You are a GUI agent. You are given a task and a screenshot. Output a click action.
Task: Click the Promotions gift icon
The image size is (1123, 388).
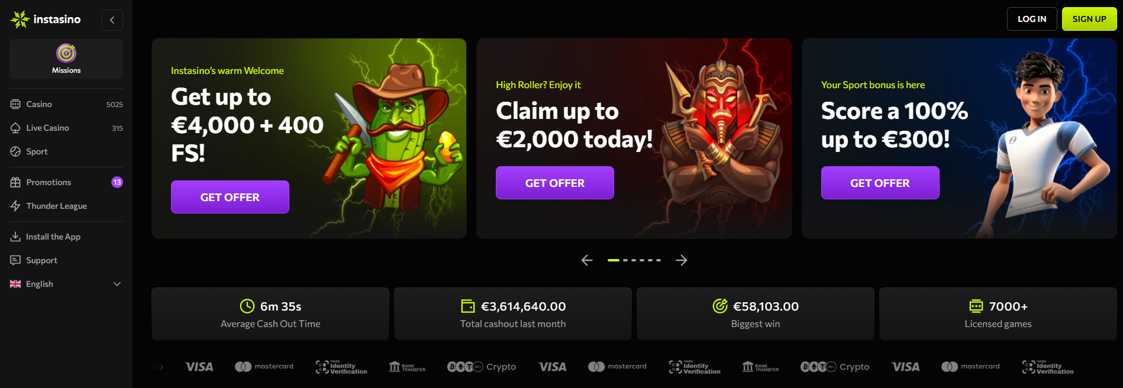coord(15,182)
